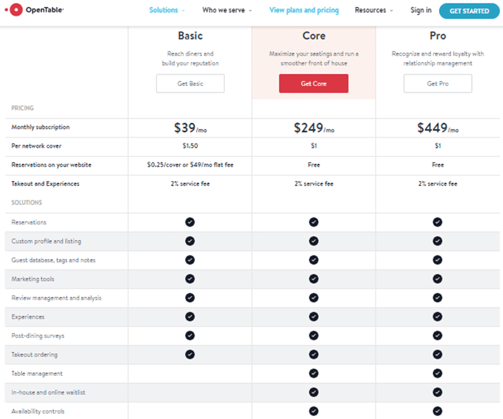Expand the Solutions dropdown menu

point(167,11)
